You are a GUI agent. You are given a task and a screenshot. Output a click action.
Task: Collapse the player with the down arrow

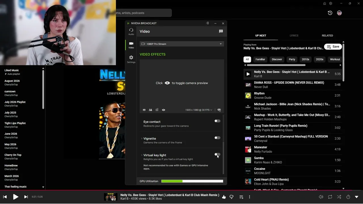click(x=357, y=197)
